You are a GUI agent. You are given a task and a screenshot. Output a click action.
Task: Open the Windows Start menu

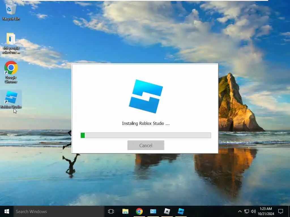pos(7,211)
